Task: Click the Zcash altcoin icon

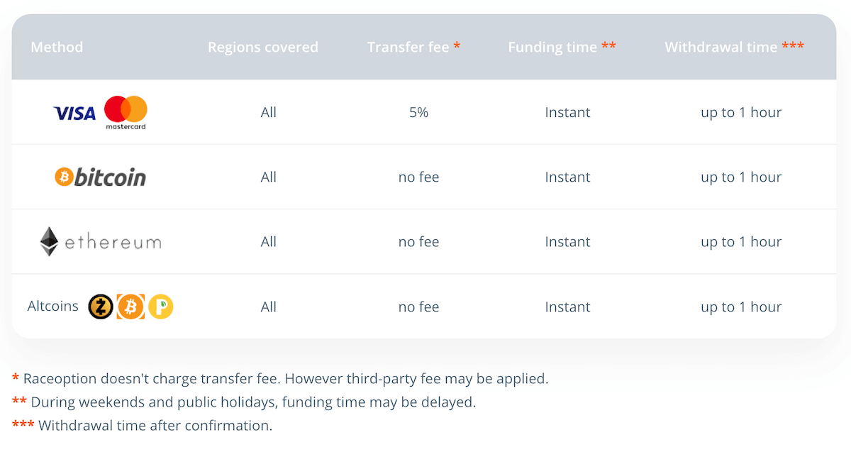Action: (x=101, y=307)
